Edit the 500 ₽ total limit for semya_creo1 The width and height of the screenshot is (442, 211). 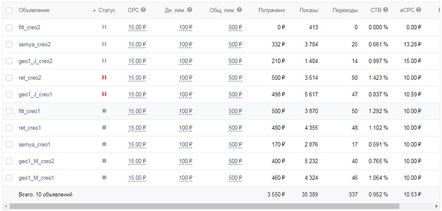coord(236,145)
